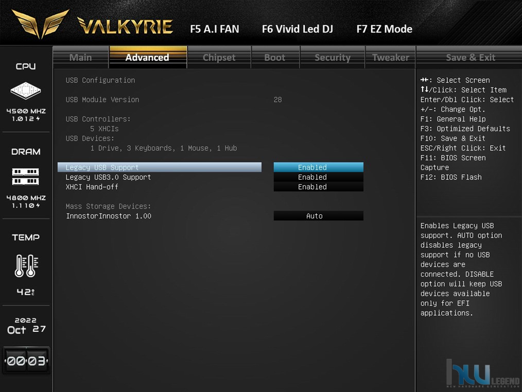Click the F10: Save & Exit hint
Image resolution: width=522 pixels, height=392 pixels.
[453, 138]
